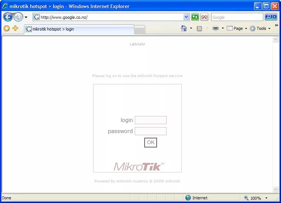Submit the form with OK button

151,142
